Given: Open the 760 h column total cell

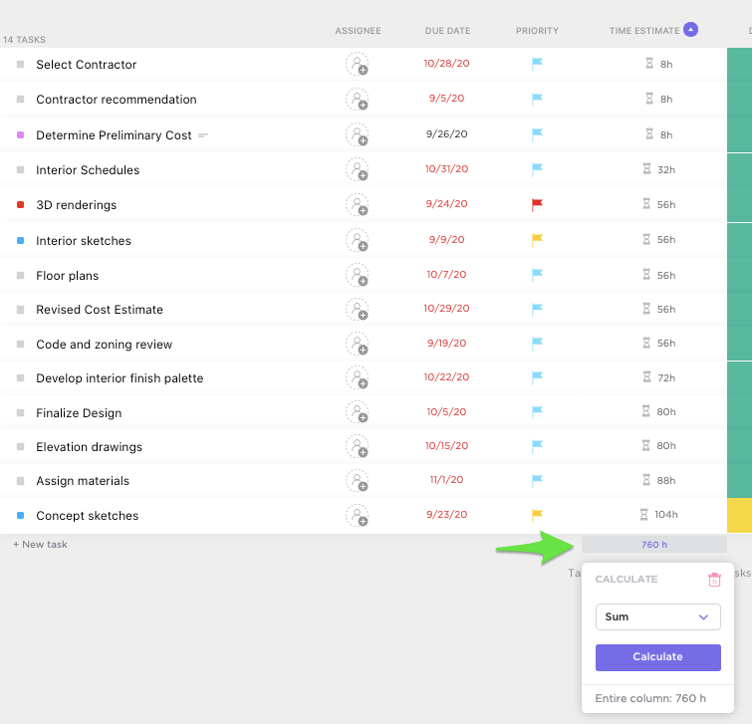Looking at the screenshot, I should [x=654, y=545].
